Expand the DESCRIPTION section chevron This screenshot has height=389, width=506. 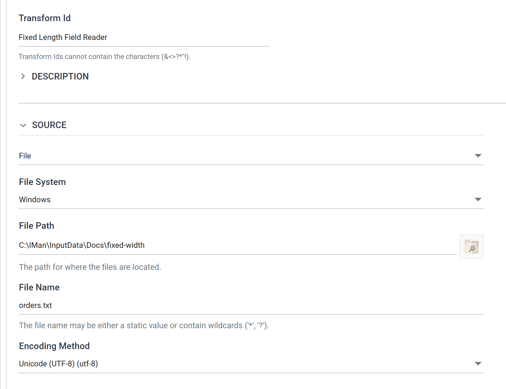[23, 77]
